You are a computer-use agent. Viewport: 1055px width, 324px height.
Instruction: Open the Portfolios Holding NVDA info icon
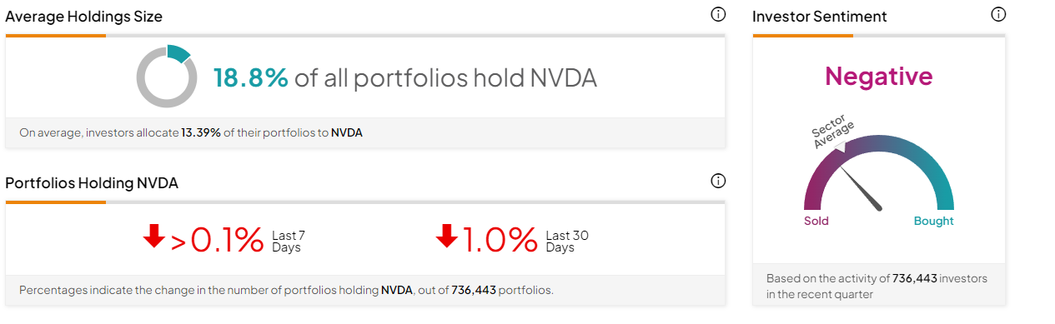coord(718,182)
